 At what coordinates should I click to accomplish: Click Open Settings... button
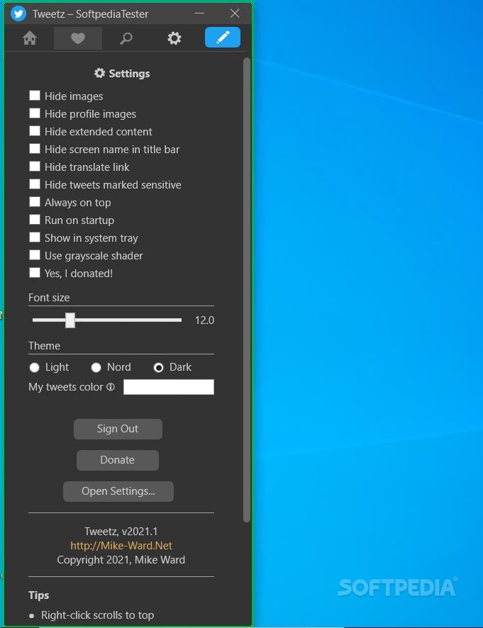coord(118,491)
